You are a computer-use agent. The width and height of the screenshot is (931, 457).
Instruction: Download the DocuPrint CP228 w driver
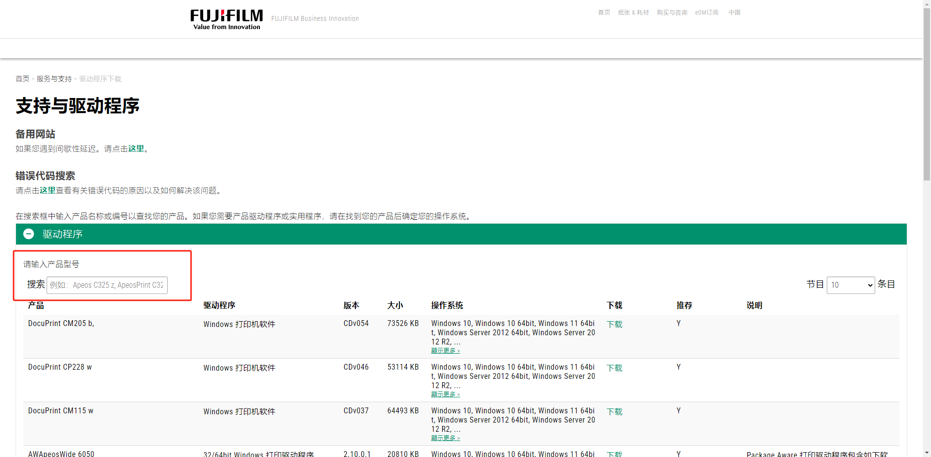tap(614, 368)
